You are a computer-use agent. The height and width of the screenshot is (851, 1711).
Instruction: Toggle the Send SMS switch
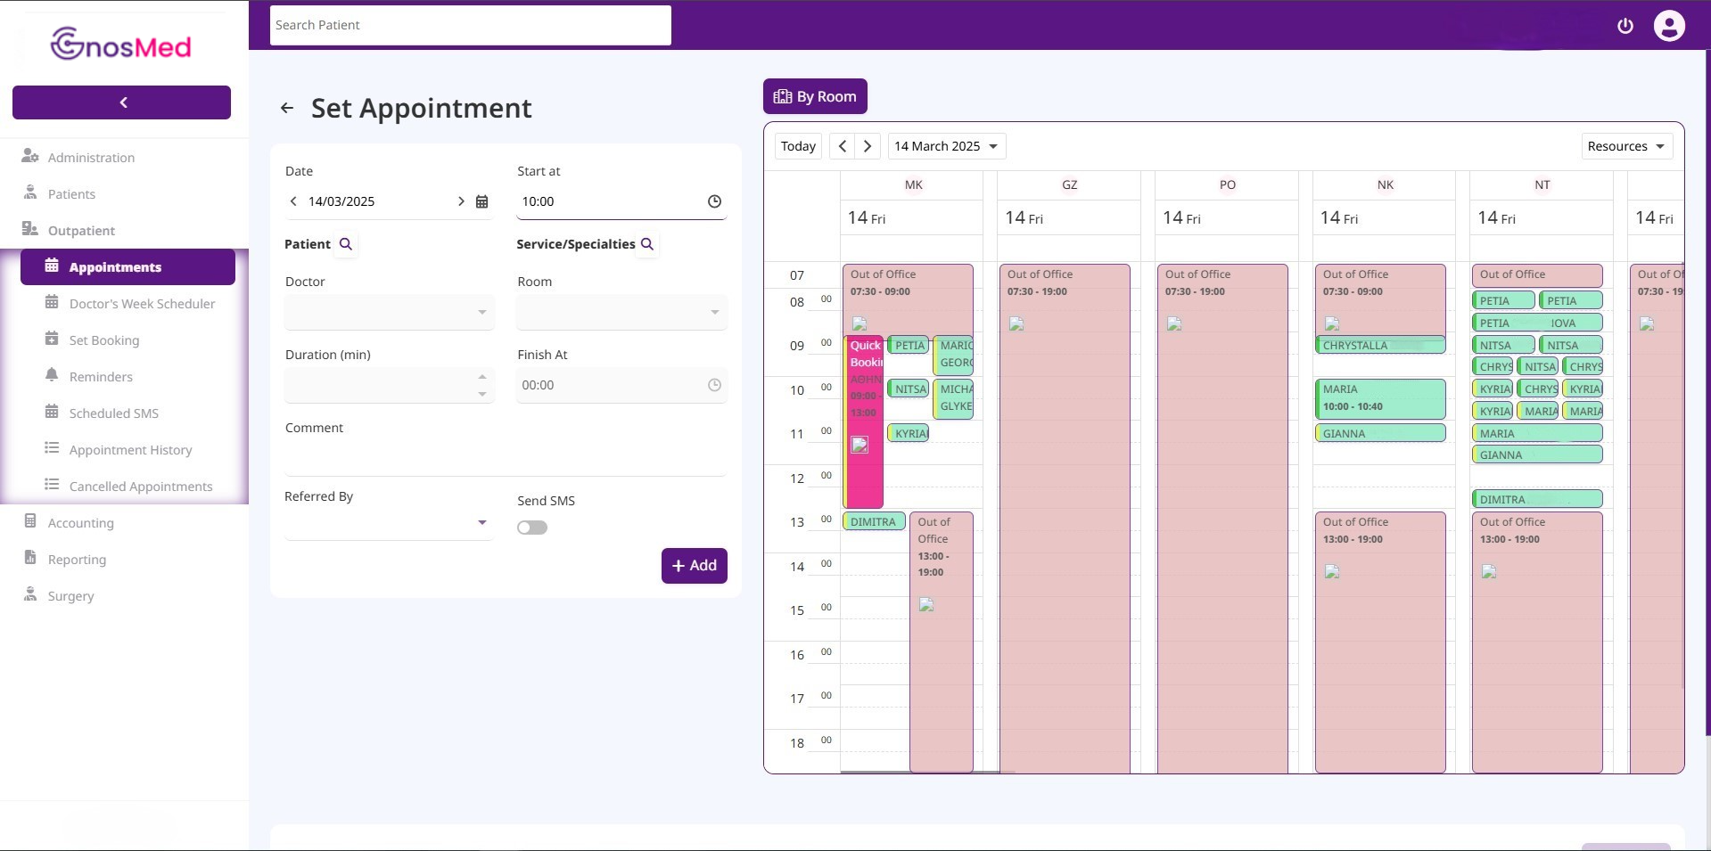[x=532, y=528]
